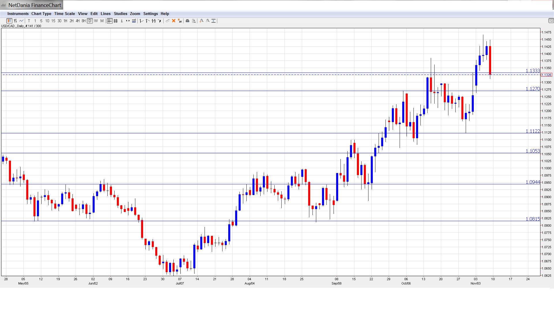Viewport: 554px width, 311px height.
Task: Open the Settings menu
Action: pyautogui.click(x=150, y=14)
